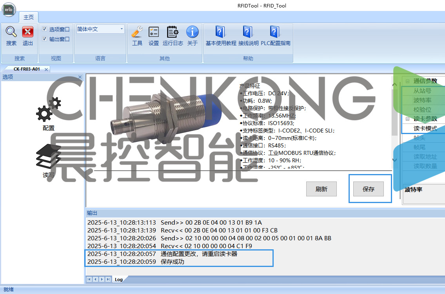Select the 校验位 property row

(x=424, y=109)
